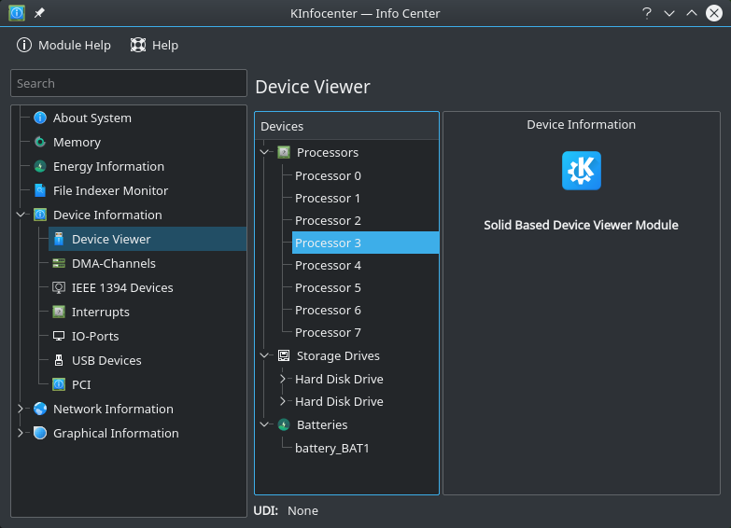
Task: Open the Interrupts module
Action: (x=100, y=313)
